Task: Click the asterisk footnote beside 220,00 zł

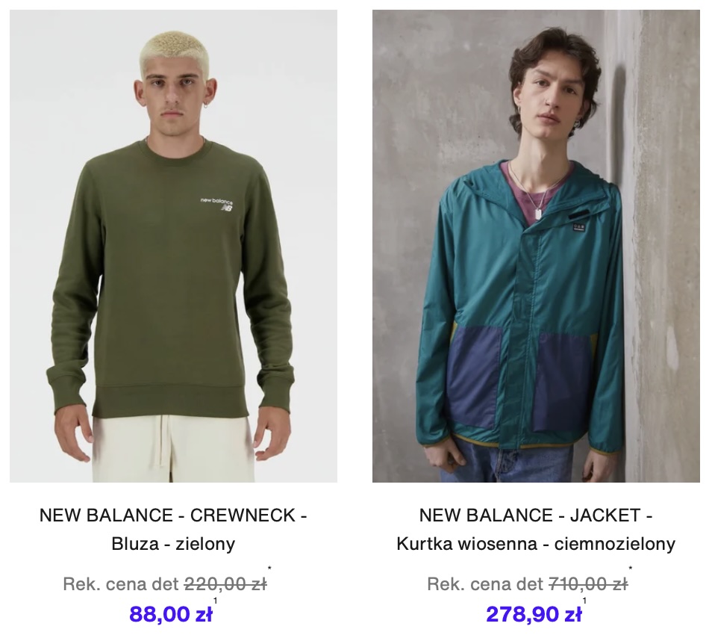Action: coord(269,569)
